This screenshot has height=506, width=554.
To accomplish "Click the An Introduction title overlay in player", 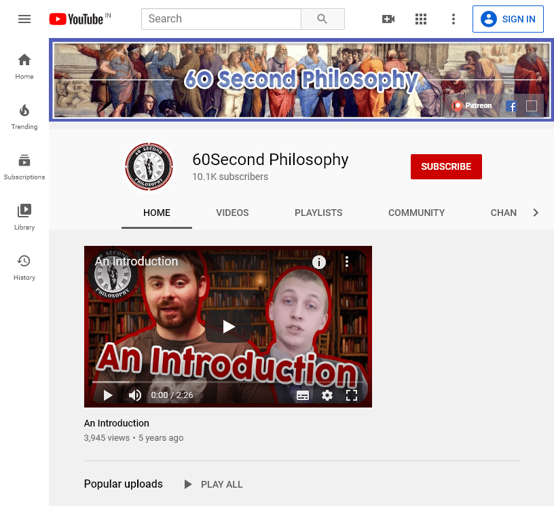I will click(136, 261).
